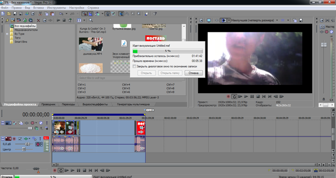The image size is (336, 178).
Task: Click the New project icon in main toolbar
Action: (x=3, y=14)
